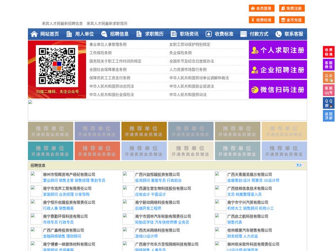The width and height of the screenshot is (335, 251).
Task: Click the 游戏UI设计师 job link
Action: pyautogui.click(x=147, y=236)
